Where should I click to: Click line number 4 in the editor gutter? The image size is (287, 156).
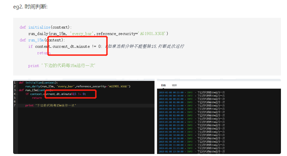[14, 94]
